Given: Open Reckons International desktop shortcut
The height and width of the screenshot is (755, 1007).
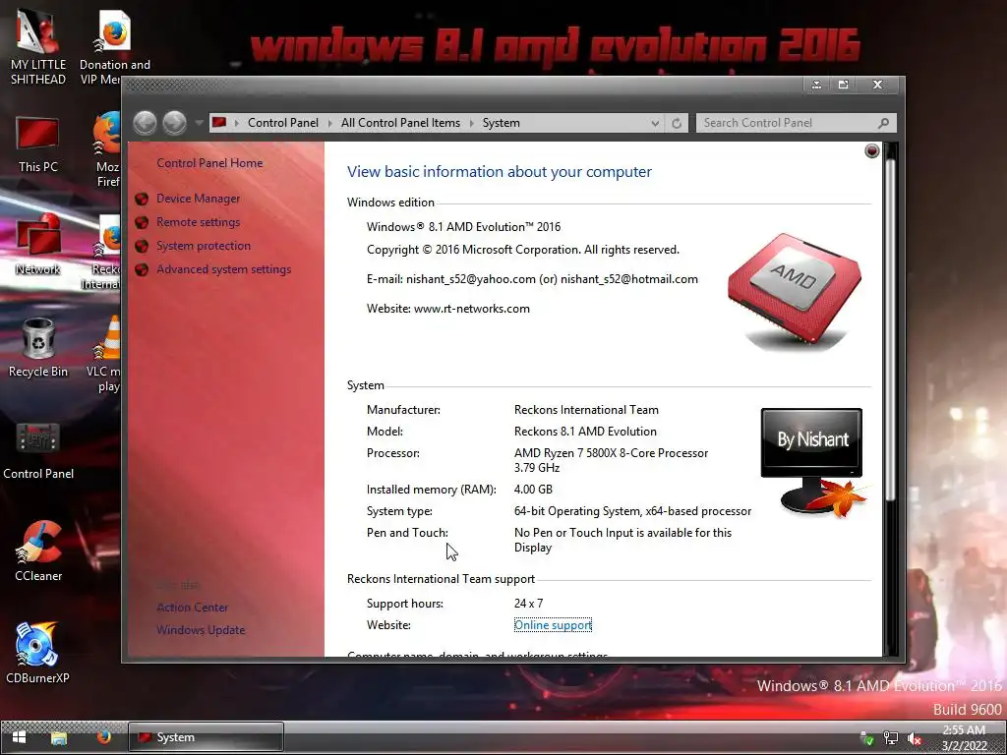Looking at the screenshot, I should (102, 253).
